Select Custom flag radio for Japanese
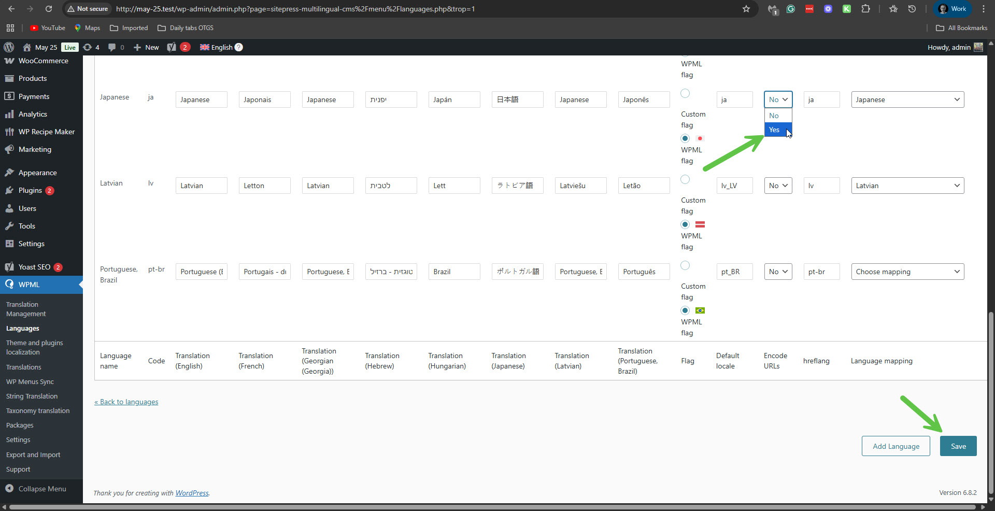Image resolution: width=995 pixels, height=511 pixels. point(685,93)
